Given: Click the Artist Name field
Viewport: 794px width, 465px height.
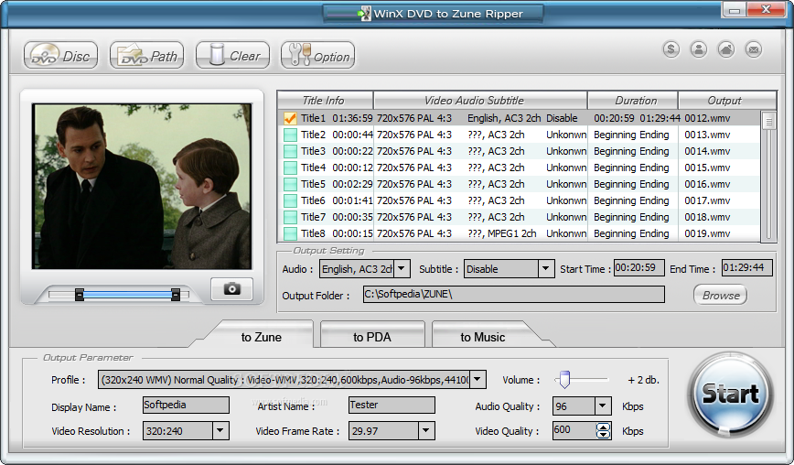Looking at the screenshot, I should 392,405.
